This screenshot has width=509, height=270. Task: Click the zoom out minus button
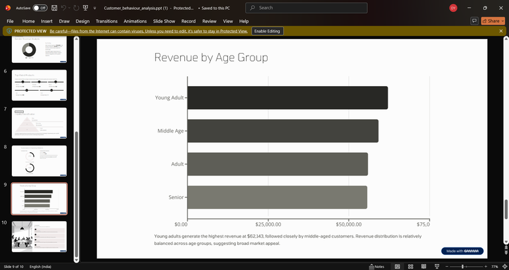(447, 267)
